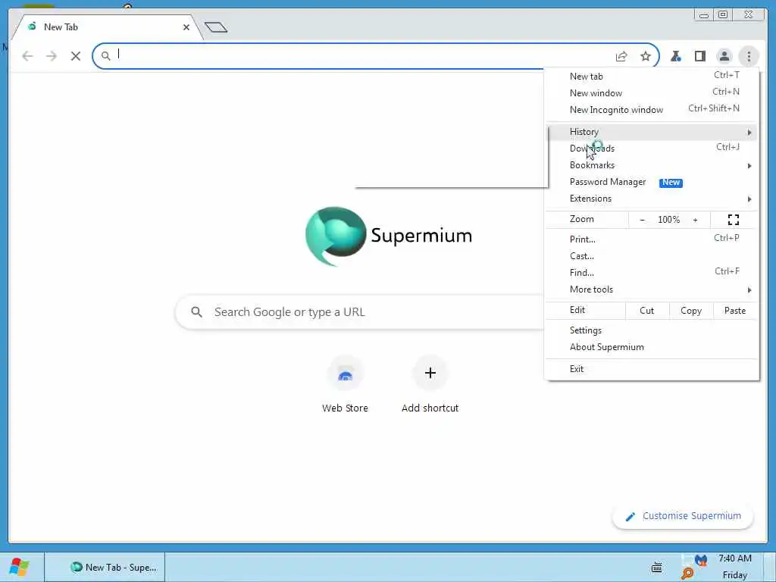Open a New Incognito window

point(651,110)
